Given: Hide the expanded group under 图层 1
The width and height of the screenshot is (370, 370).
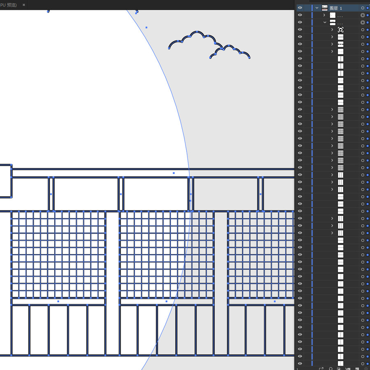Looking at the screenshot, I should pyautogui.click(x=300, y=22).
